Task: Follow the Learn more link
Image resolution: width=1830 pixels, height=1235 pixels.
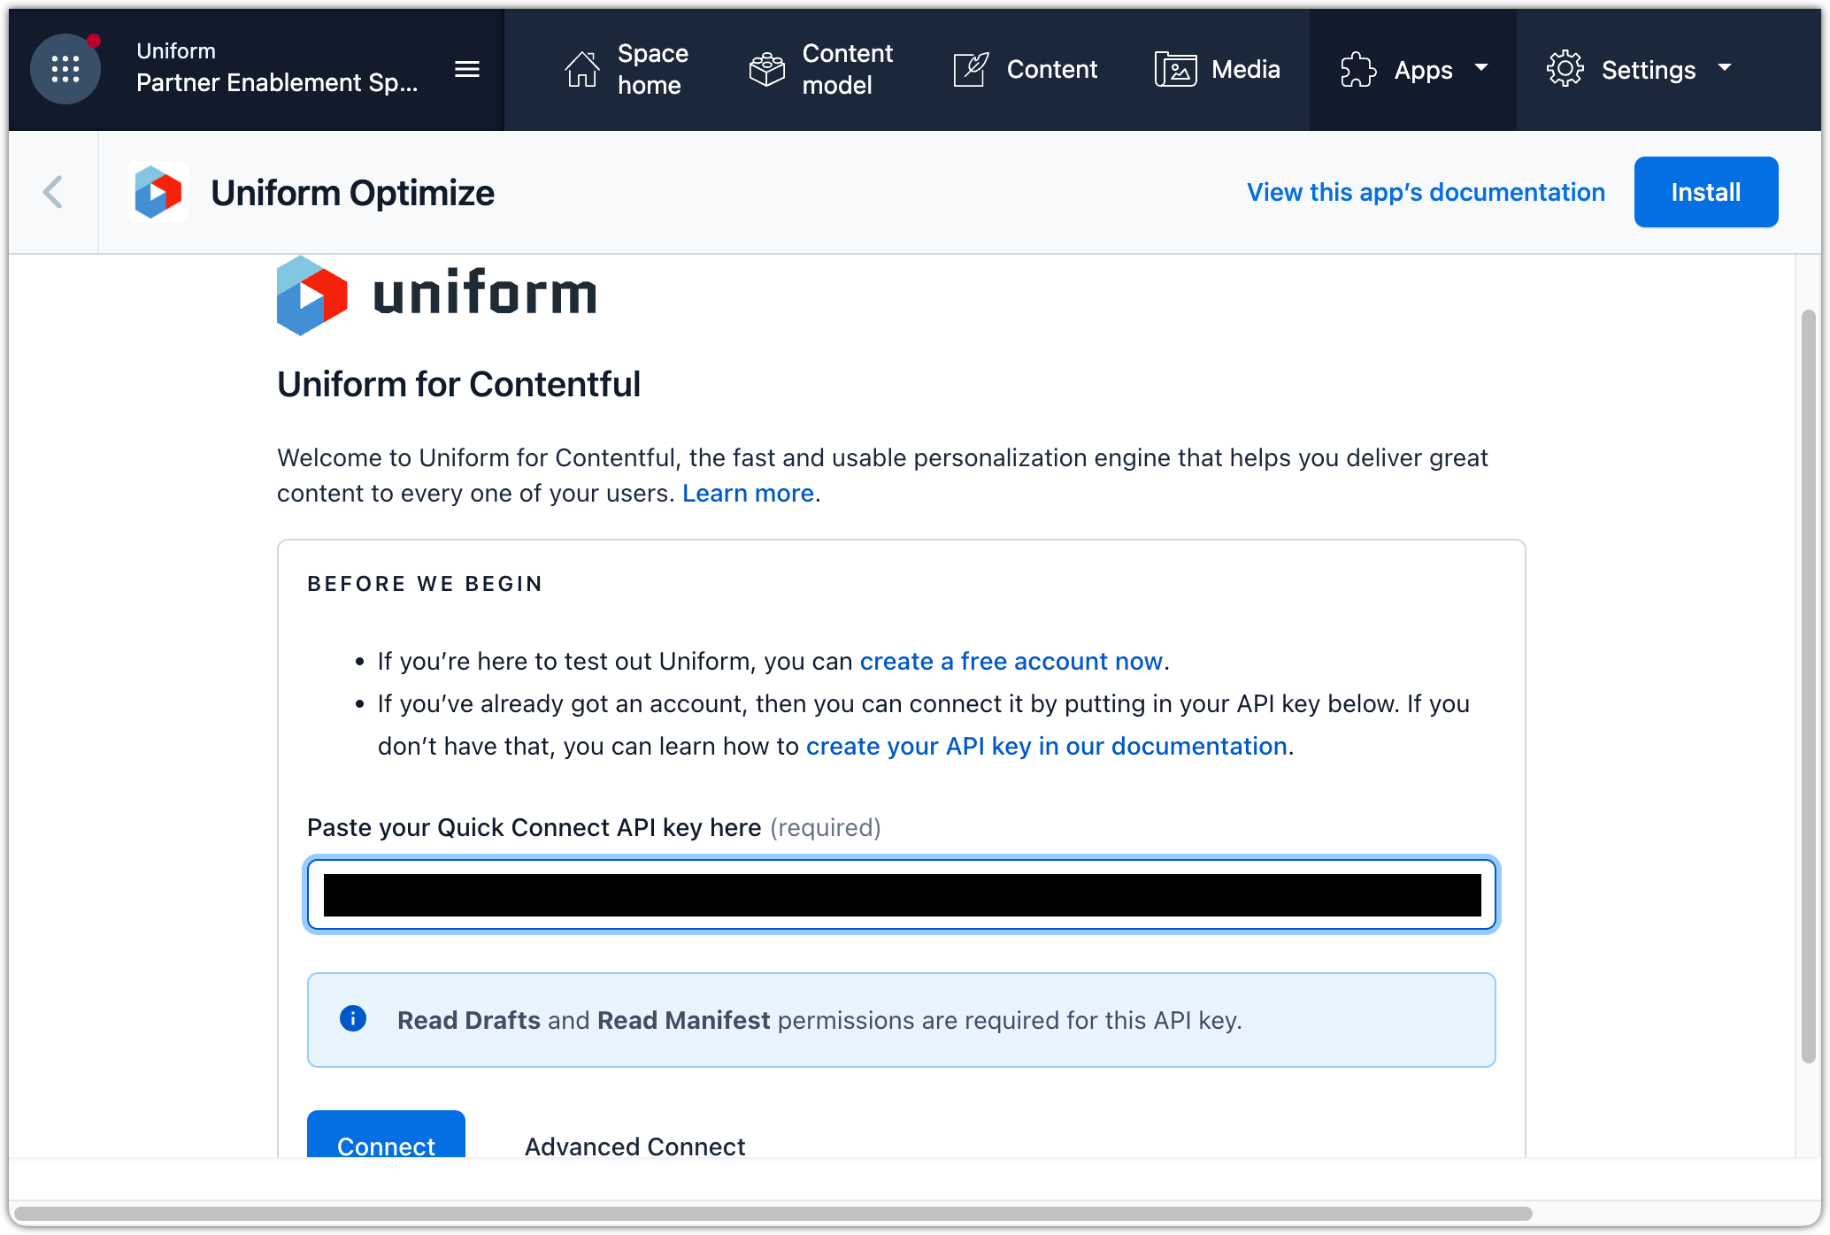Action: pos(748,493)
